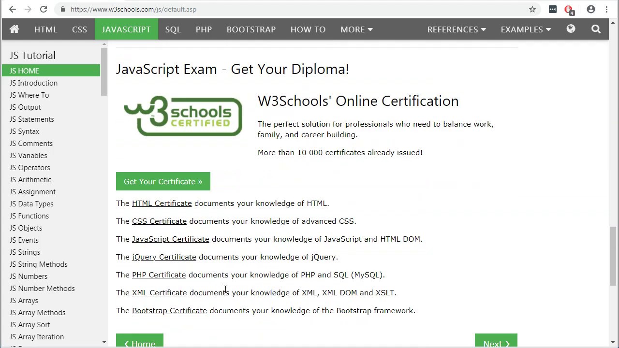Screen dimensions: 619x348
Task: Open the search magnifier icon
Action: pyautogui.click(x=596, y=29)
